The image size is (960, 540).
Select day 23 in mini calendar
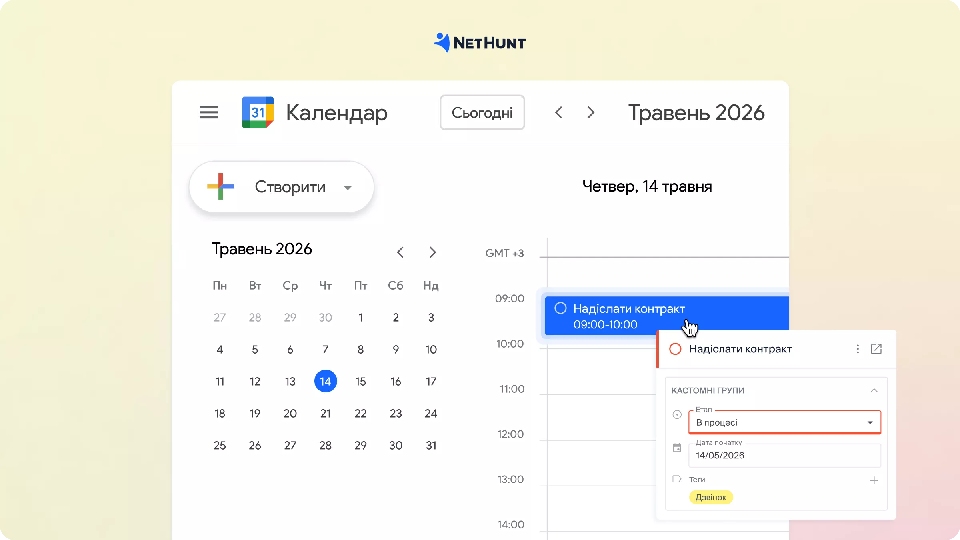coord(396,413)
